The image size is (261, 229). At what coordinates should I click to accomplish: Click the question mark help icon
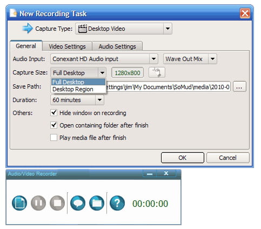(x=117, y=203)
